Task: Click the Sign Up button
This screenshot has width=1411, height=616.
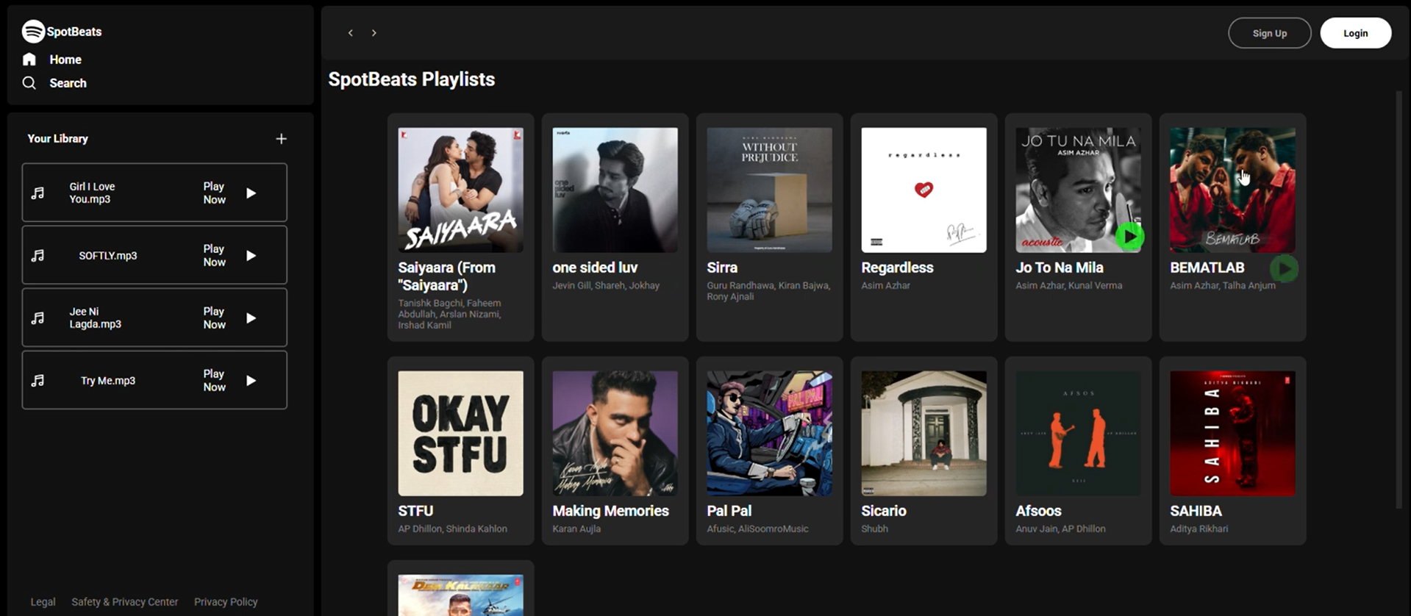Action: [x=1269, y=33]
